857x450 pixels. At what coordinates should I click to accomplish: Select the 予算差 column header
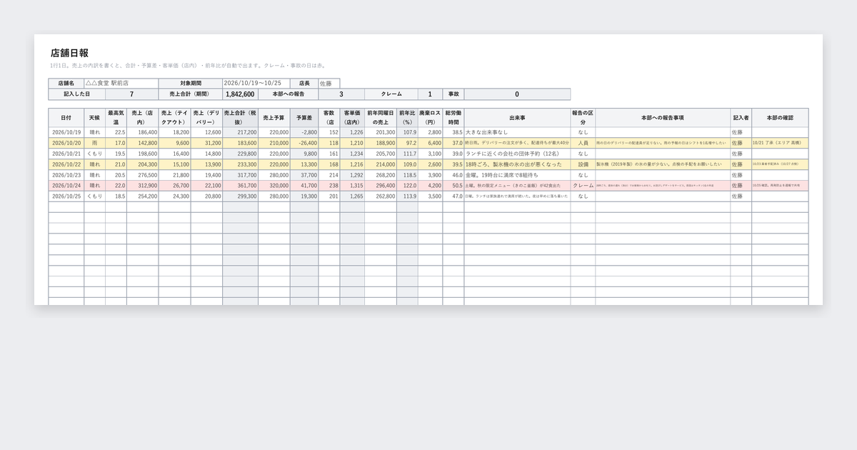(x=304, y=117)
